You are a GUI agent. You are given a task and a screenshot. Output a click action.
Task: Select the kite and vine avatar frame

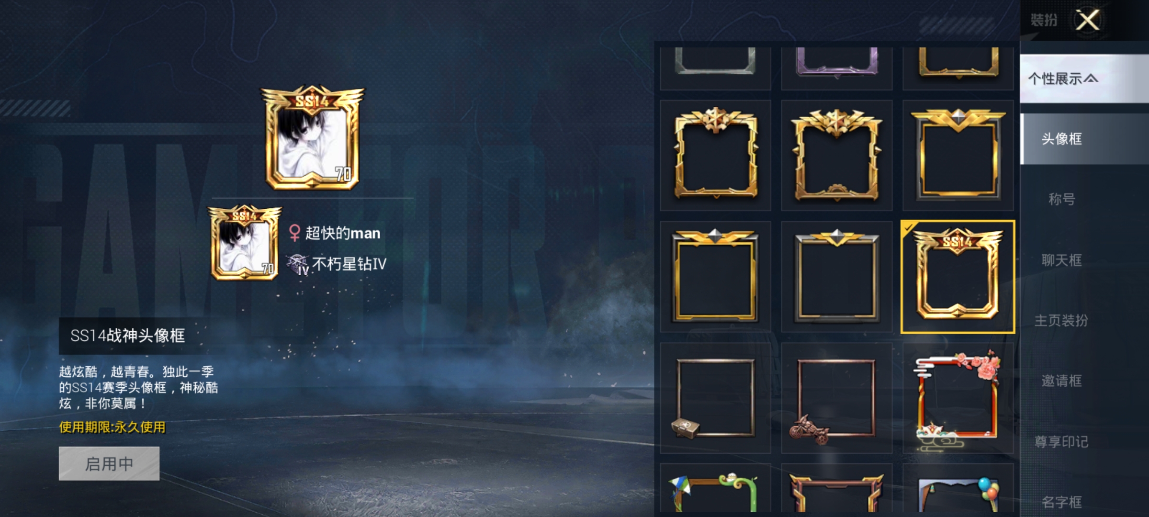[x=715, y=490]
